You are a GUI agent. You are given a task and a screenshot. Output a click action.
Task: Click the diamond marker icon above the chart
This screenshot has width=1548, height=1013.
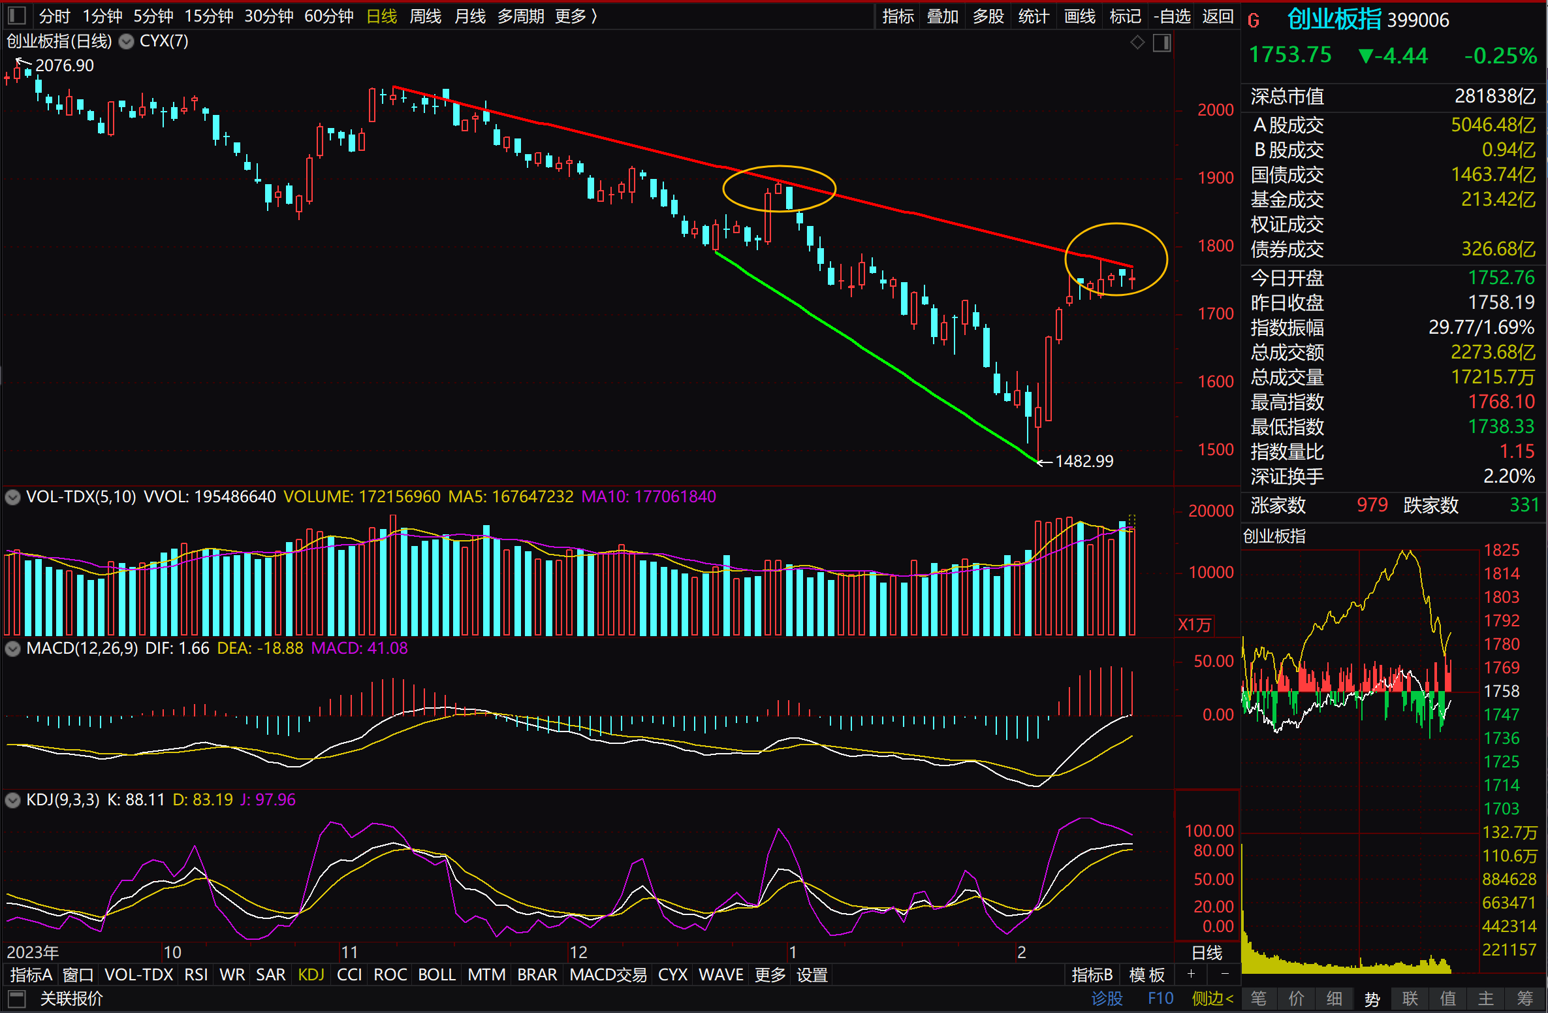1137,42
